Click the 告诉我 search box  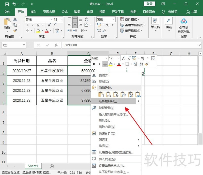[170, 12]
